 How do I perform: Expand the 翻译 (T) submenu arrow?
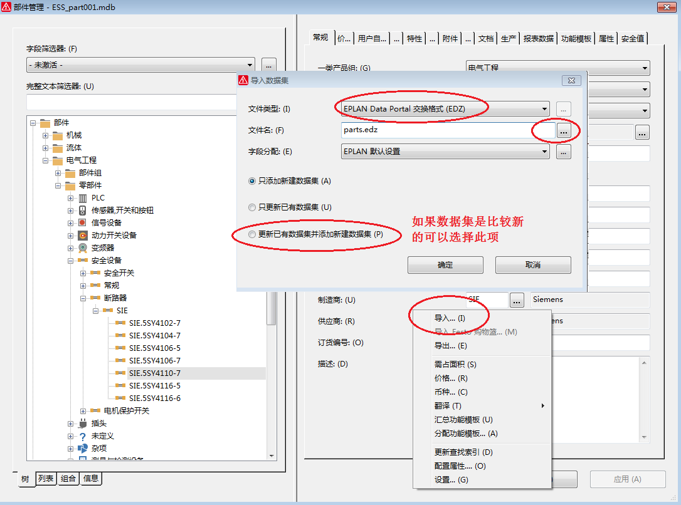[543, 406]
